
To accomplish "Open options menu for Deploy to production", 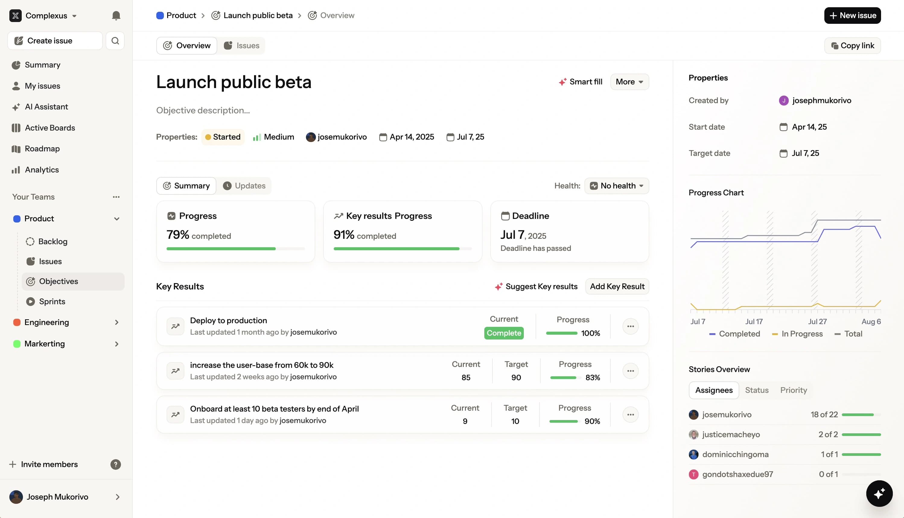I will [630, 326].
